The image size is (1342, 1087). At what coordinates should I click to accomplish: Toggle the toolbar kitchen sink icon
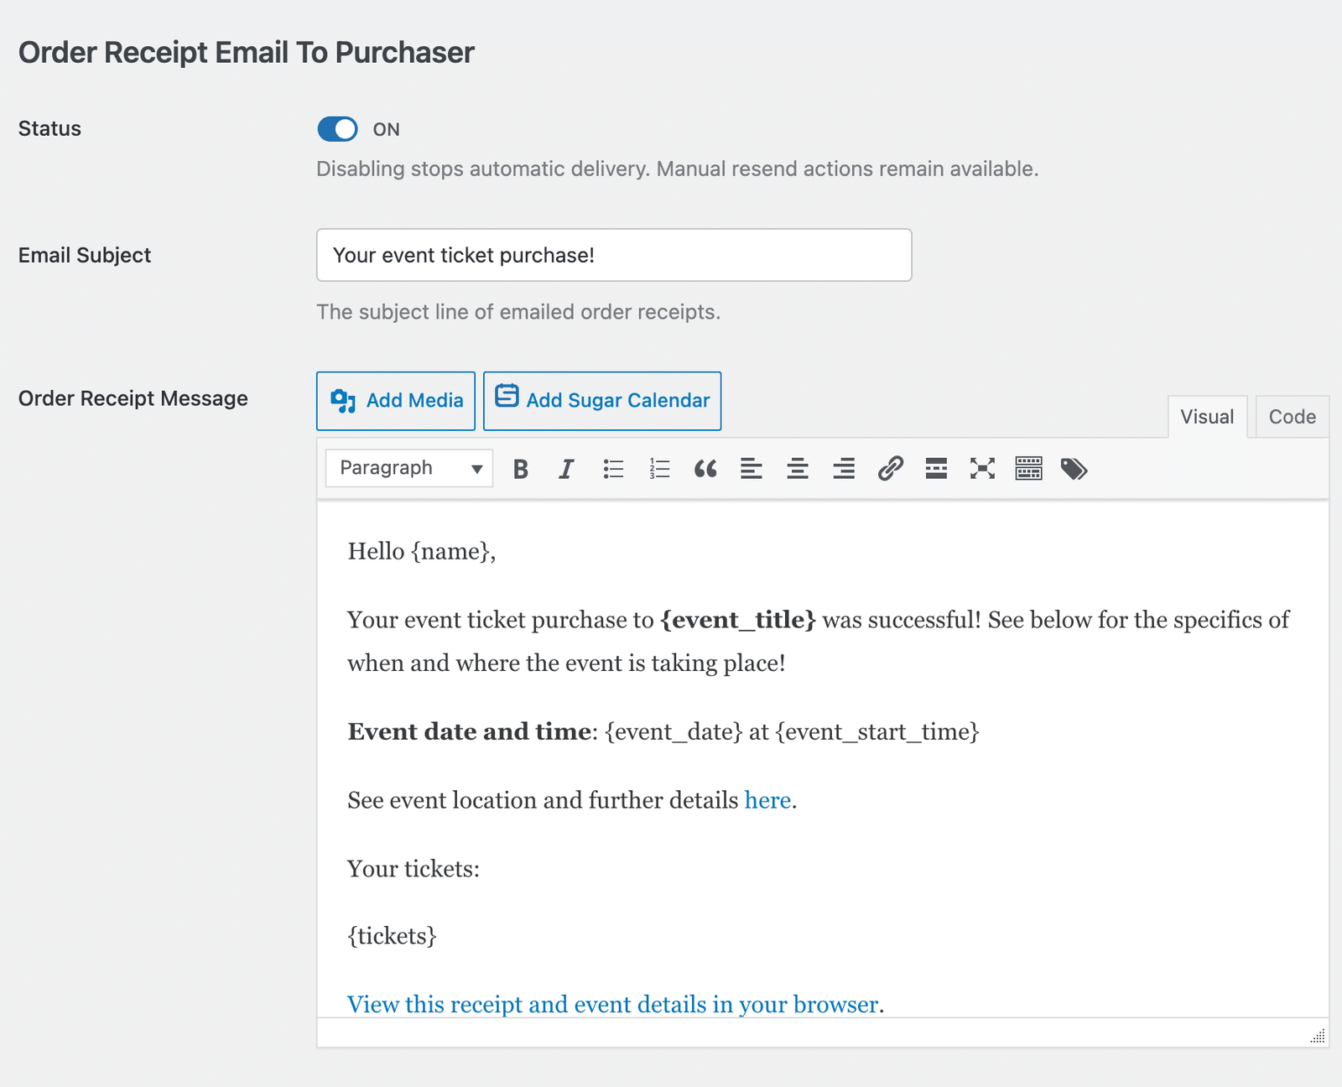pos(1028,469)
